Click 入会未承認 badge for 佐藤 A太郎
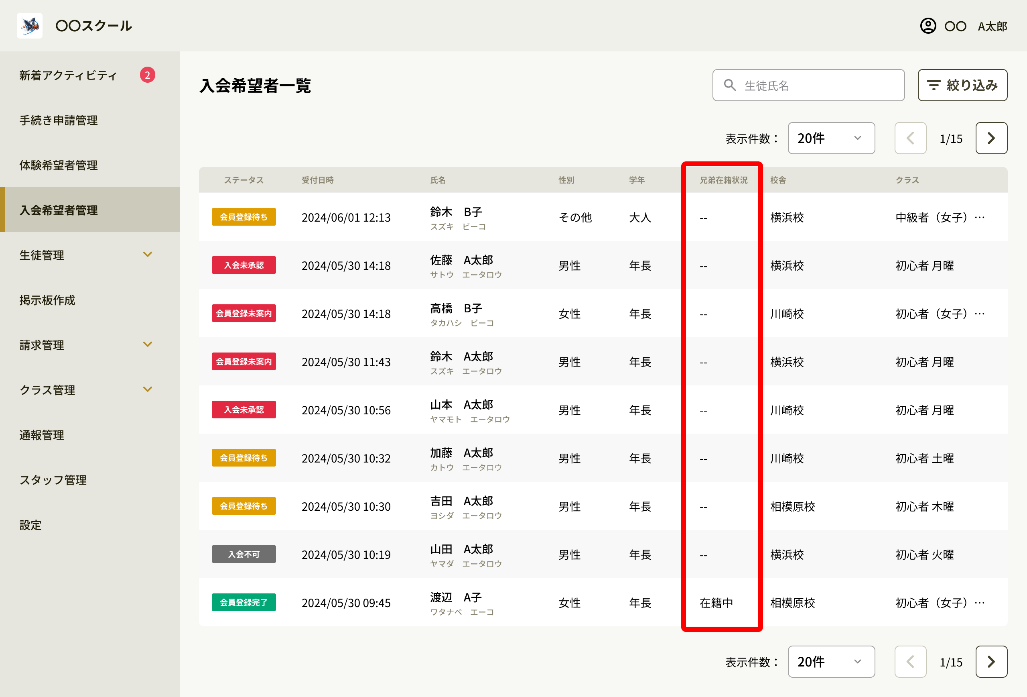Screen dimensions: 1027x697 pyautogui.click(x=244, y=265)
